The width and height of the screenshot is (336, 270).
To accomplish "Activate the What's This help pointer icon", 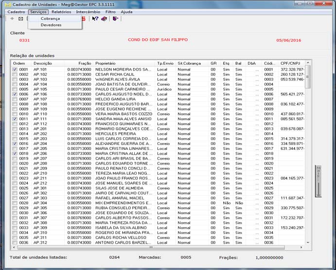I will 95,18.
